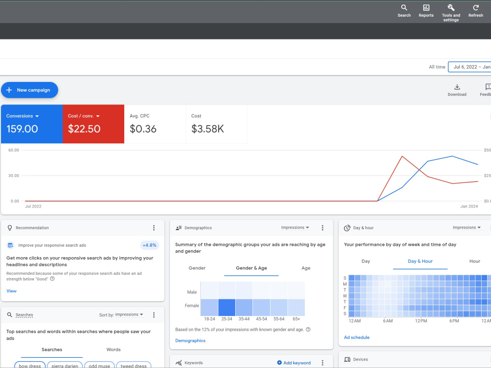
Task: Click the View recommendation link
Action: [x=11, y=291]
